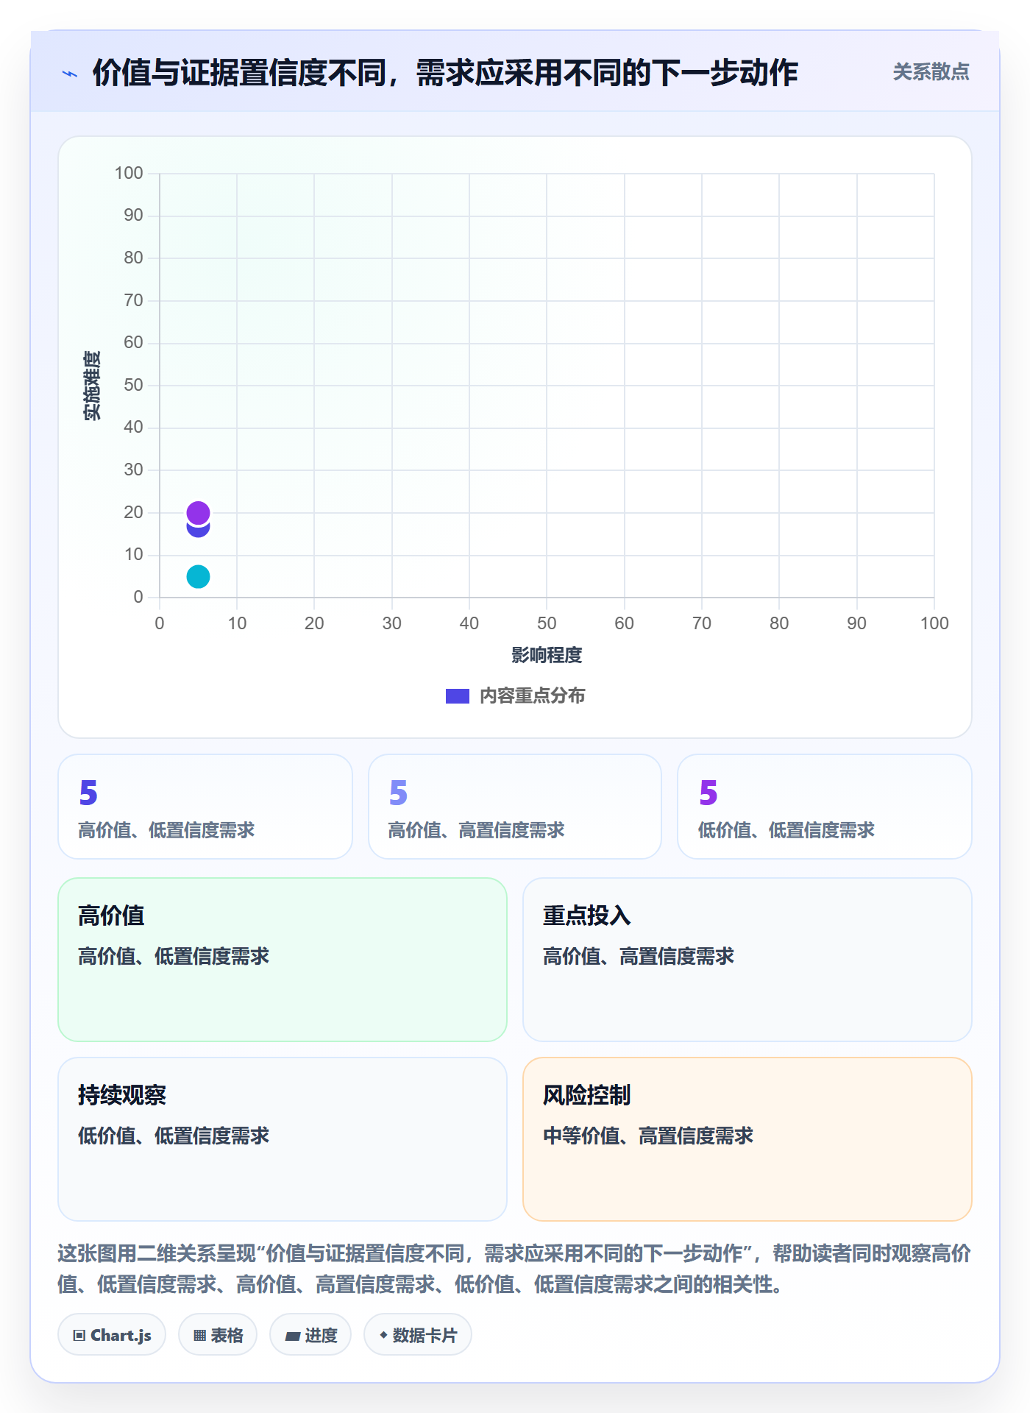Toggle the 内容重点分布 legend color swatch
This screenshot has height=1413, width=1030.
458,696
